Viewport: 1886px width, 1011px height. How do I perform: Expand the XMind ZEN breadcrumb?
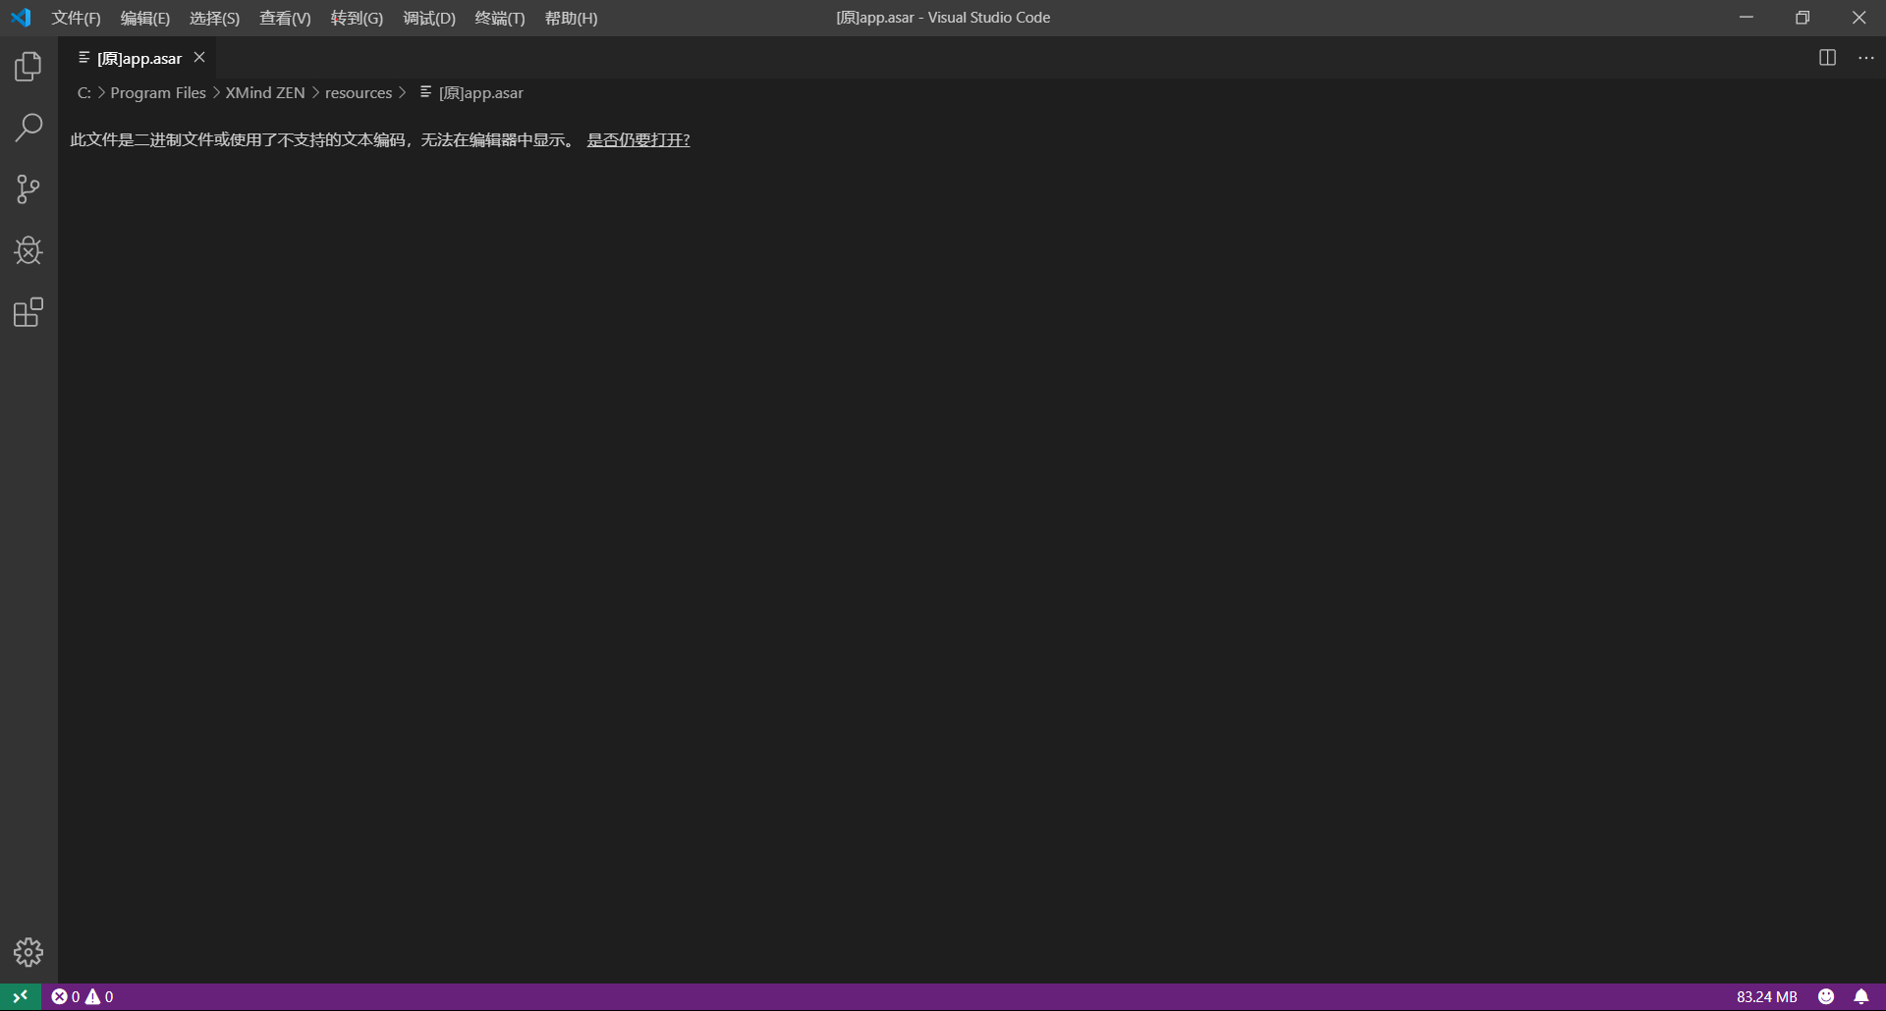pos(265,93)
